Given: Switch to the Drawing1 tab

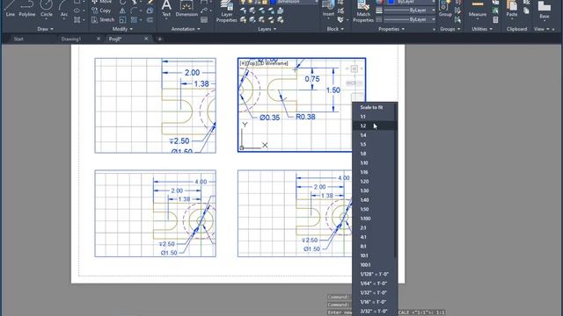Looking at the screenshot, I should click(x=70, y=39).
